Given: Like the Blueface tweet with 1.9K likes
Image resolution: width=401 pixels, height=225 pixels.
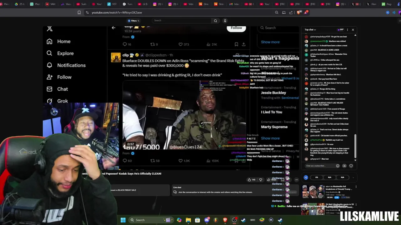Looking at the screenshot, I should [185, 161].
